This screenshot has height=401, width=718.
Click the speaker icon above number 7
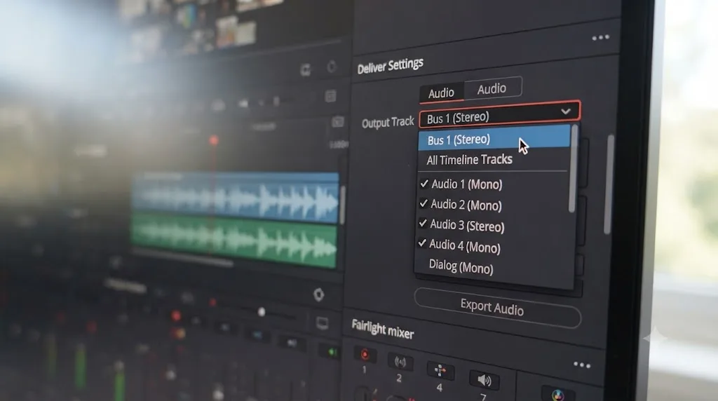[x=484, y=380]
